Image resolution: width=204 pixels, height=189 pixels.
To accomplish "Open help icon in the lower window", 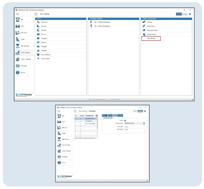I will tap(145, 111).
